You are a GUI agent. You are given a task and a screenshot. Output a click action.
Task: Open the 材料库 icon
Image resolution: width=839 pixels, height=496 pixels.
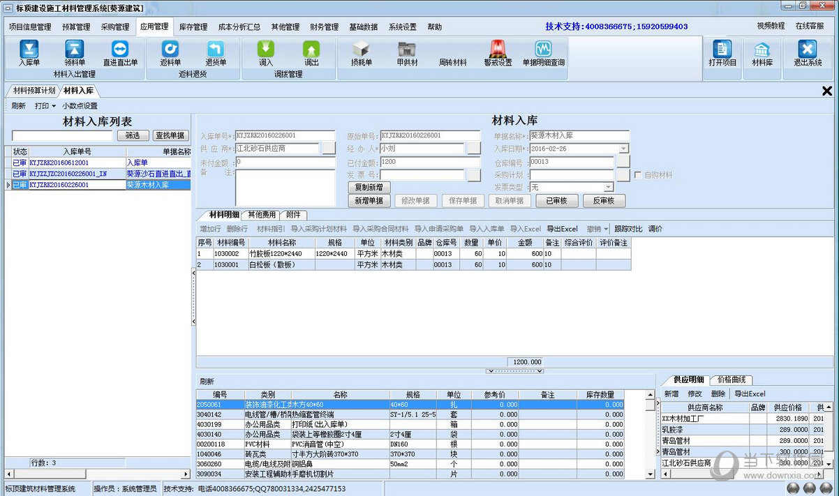(762, 54)
